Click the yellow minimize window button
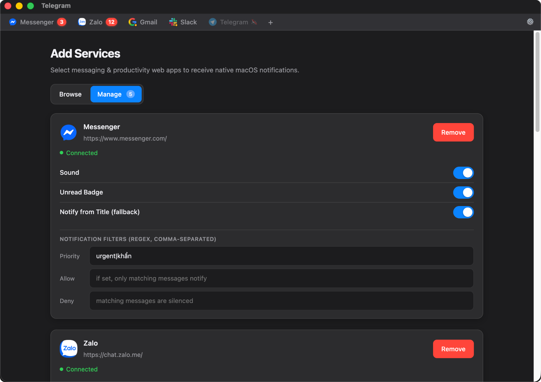This screenshot has width=541, height=382. point(19,6)
